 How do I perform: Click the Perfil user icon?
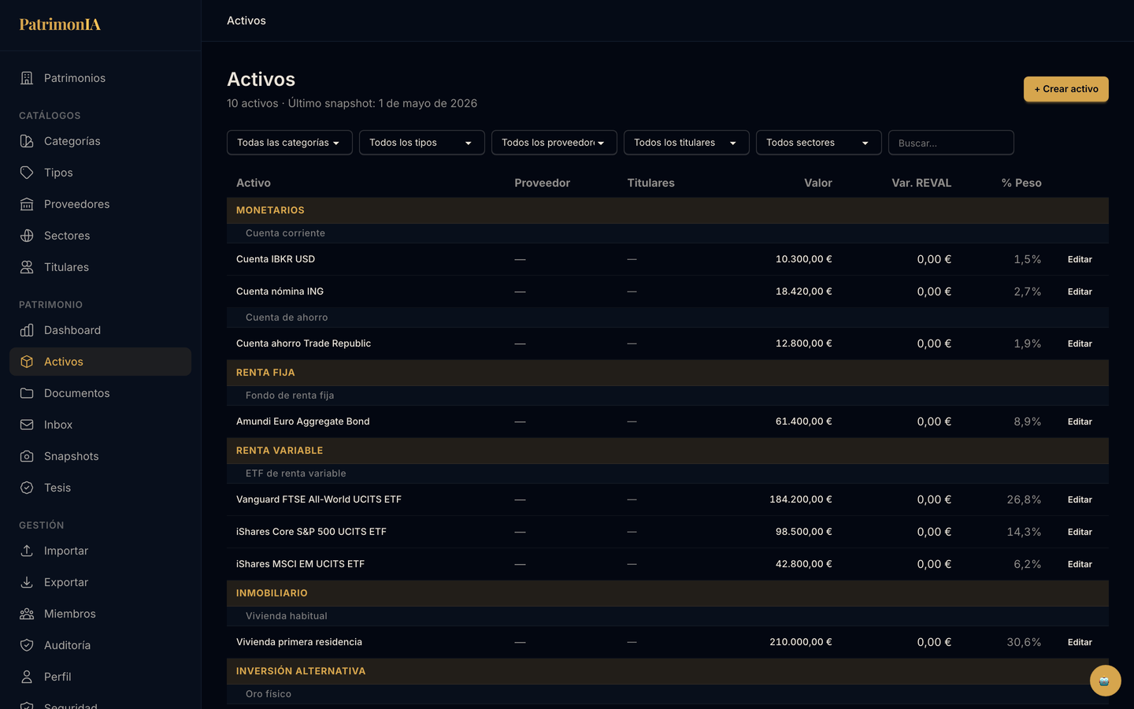coord(27,677)
